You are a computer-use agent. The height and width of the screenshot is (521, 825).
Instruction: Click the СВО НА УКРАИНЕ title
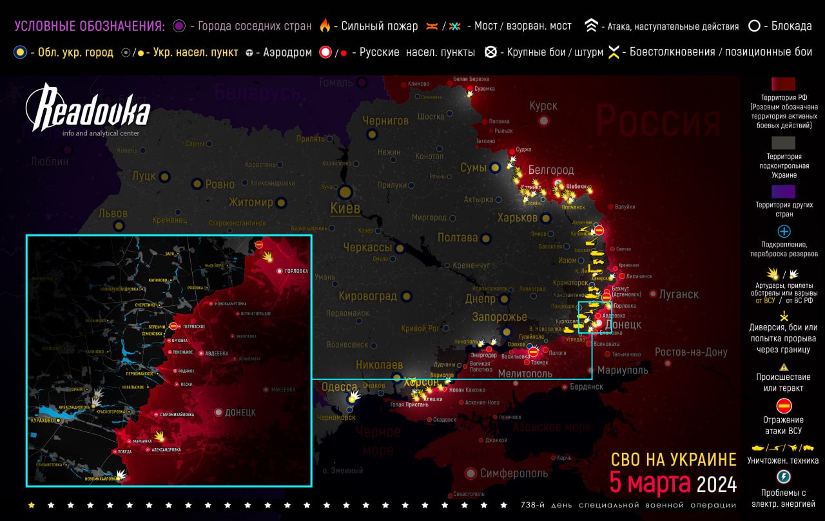click(674, 460)
